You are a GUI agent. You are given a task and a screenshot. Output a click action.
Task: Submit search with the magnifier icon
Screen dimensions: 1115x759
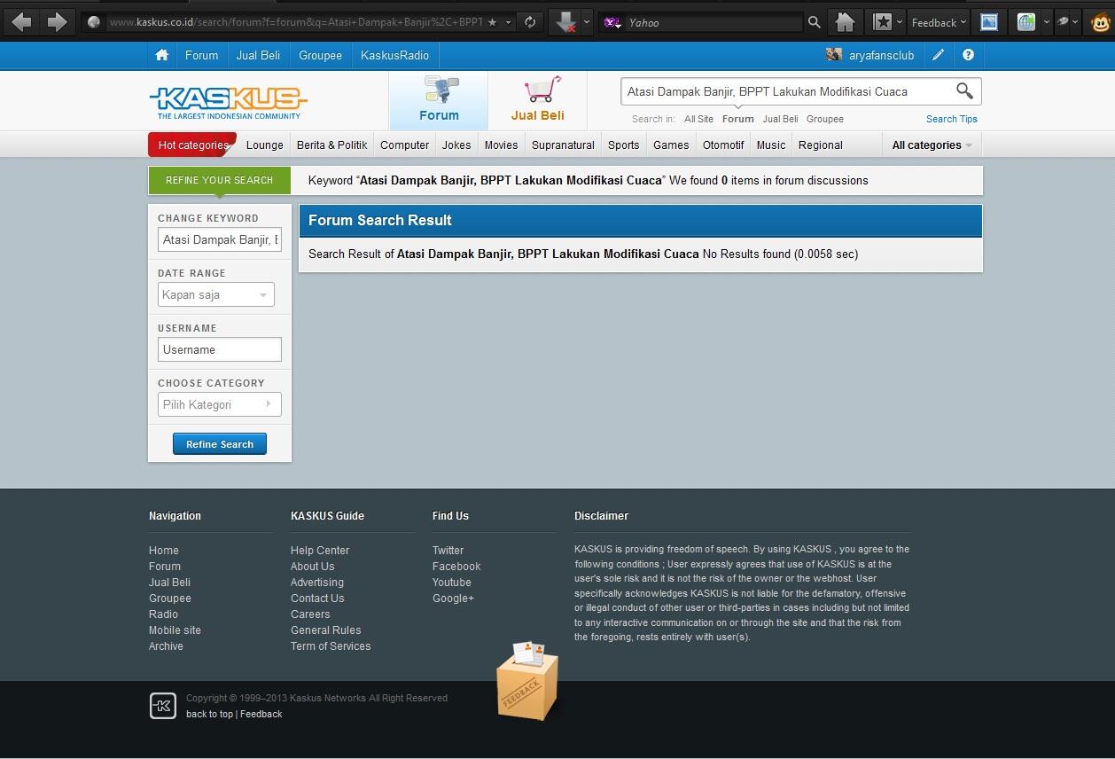[x=964, y=90]
